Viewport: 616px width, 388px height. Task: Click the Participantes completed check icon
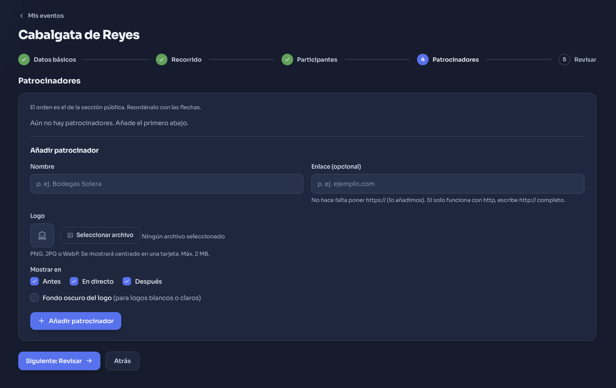[x=287, y=59]
